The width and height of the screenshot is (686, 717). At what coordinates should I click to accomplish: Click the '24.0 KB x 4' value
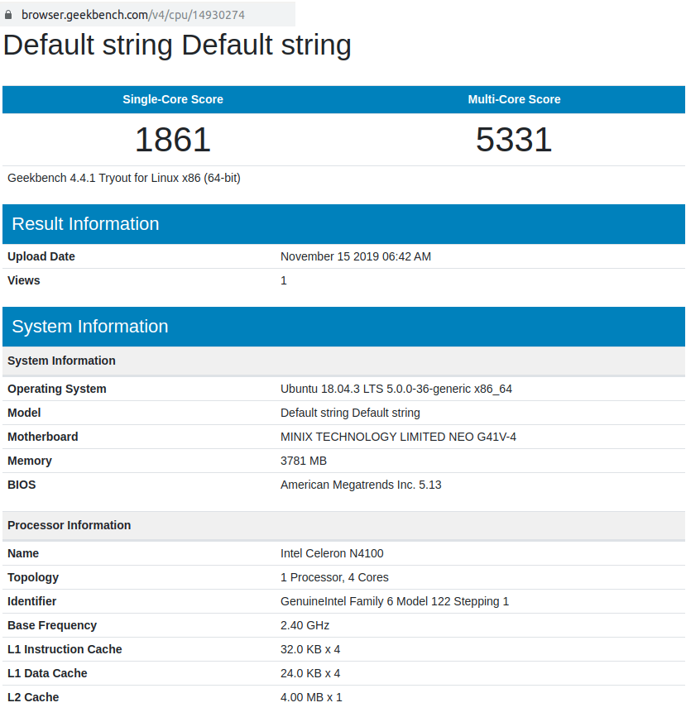[x=310, y=673]
